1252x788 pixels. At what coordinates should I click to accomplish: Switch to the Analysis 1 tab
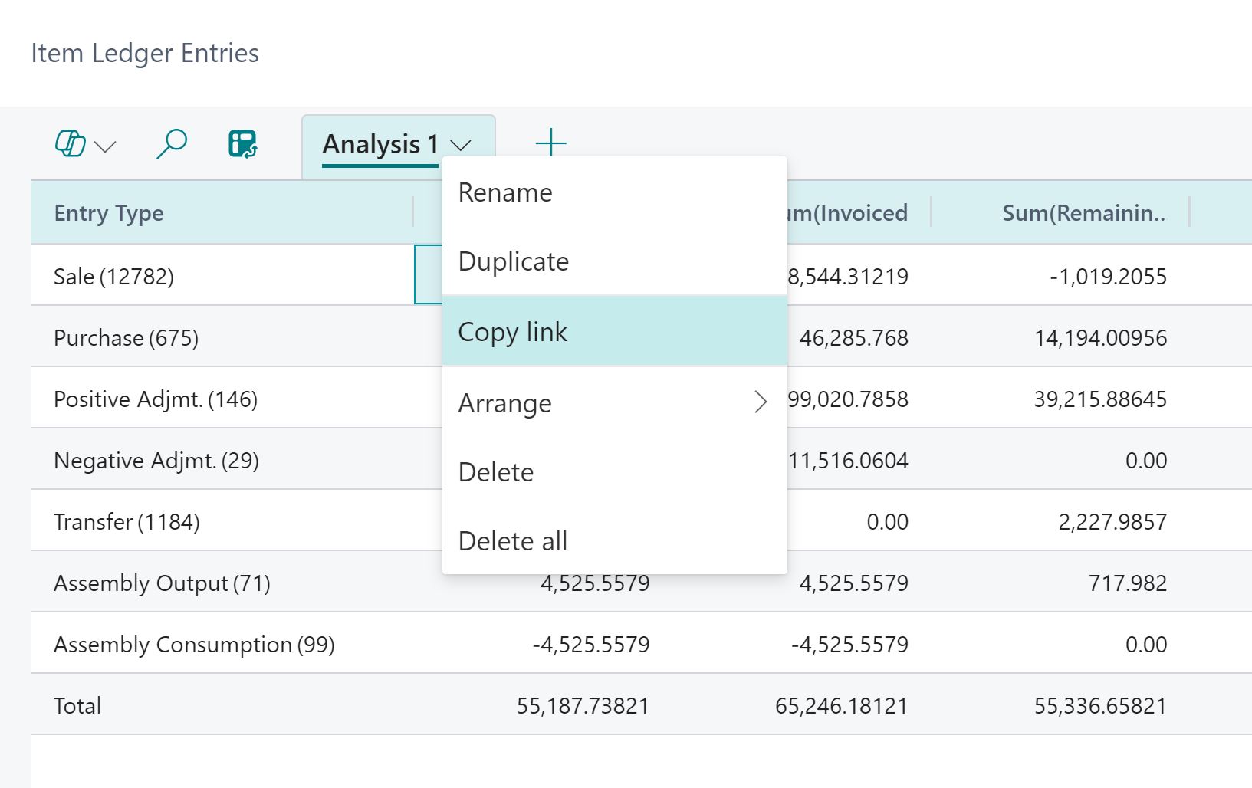click(x=381, y=143)
